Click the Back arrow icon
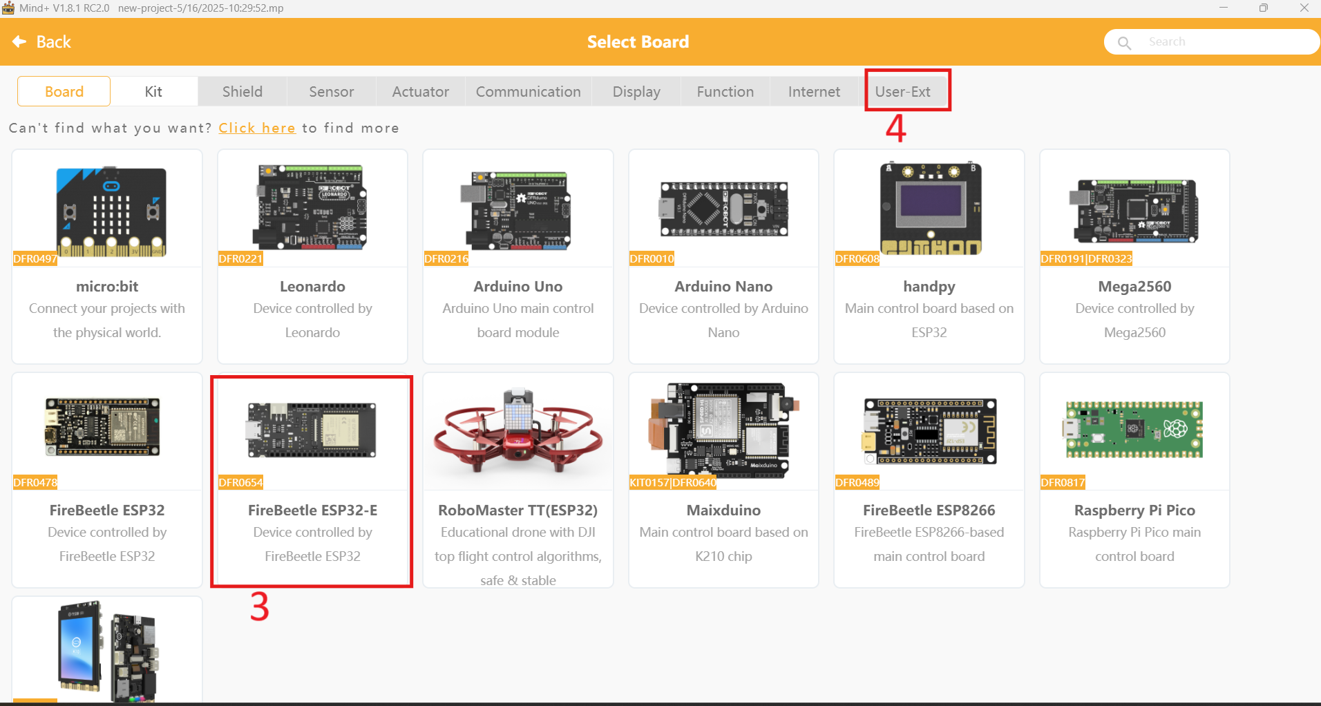Viewport: 1321px width, 706px height. (x=19, y=41)
